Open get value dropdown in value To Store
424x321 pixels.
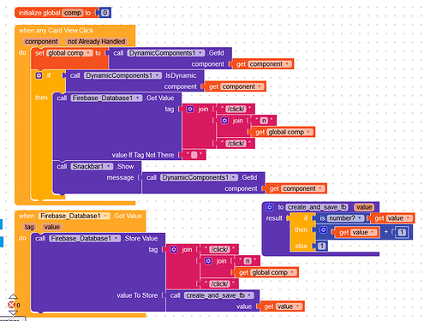[298, 306]
